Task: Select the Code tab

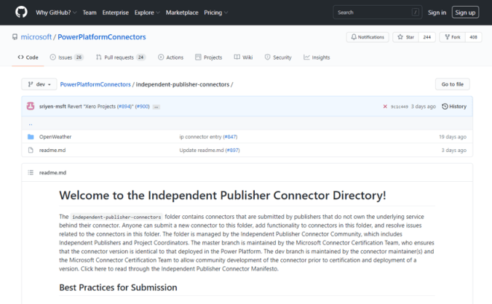Action: click(x=28, y=57)
